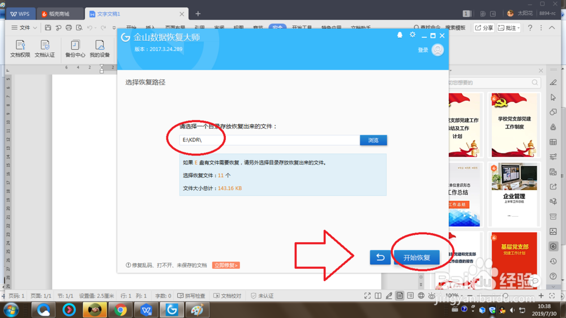Click the volume speaker in the system tray

pos(512,310)
